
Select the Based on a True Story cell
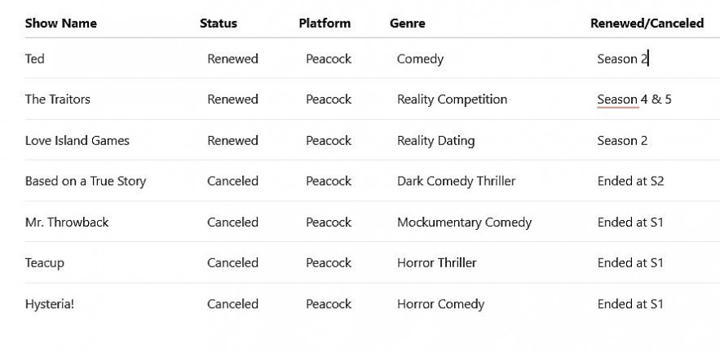pyautogui.click(x=86, y=181)
